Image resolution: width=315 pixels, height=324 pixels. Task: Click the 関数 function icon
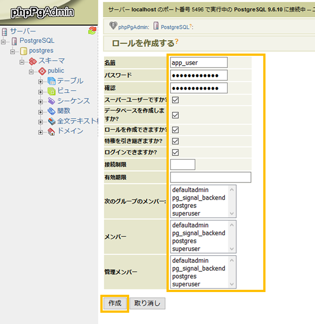51,111
